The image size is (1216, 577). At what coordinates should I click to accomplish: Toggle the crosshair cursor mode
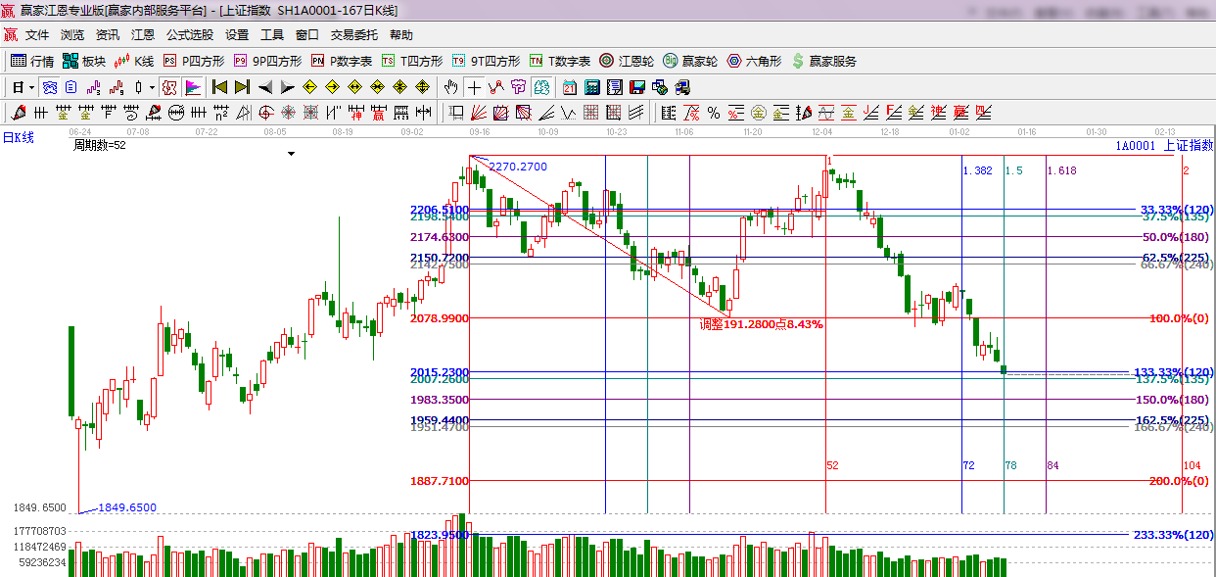474,87
